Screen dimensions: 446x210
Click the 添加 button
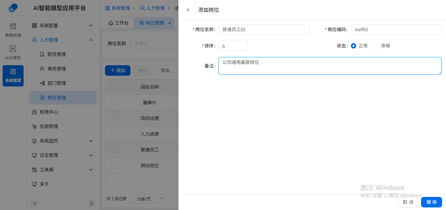(118, 70)
